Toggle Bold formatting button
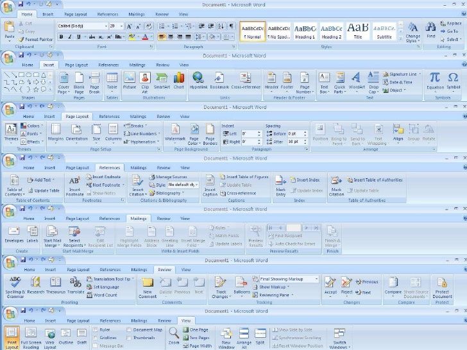467x350 pixels. click(x=62, y=37)
